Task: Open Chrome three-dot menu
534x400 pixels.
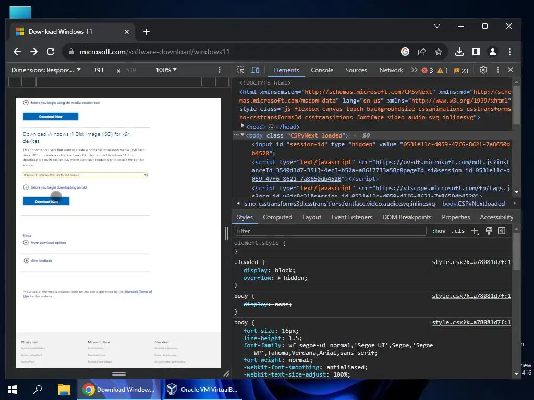Action: click(509, 52)
